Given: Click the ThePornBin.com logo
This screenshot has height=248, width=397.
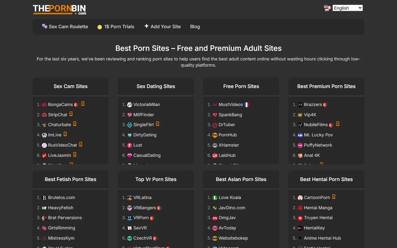Looking at the screenshot, I should pos(60,9).
